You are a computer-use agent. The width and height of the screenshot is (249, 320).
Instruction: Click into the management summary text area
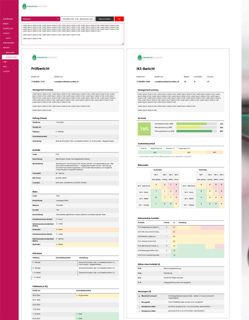pos(72,34)
